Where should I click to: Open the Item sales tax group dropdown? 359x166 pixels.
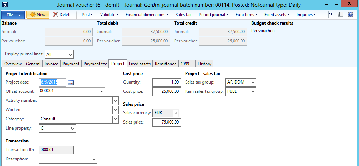coord(253,92)
